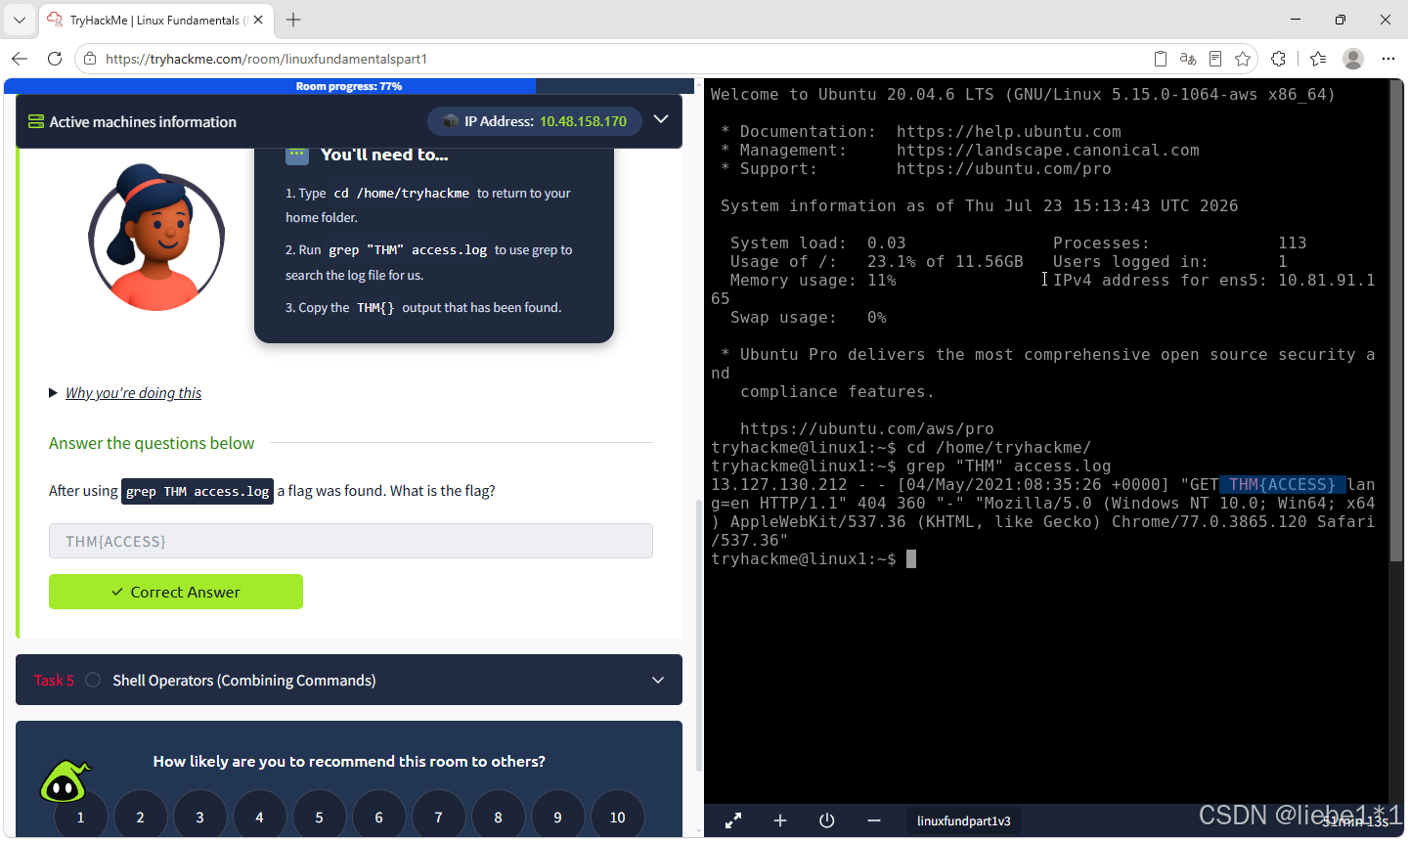Click the https://ubuntu.com/pro Support URL
The height and width of the screenshot is (841, 1408).
tap(1003, 168)
